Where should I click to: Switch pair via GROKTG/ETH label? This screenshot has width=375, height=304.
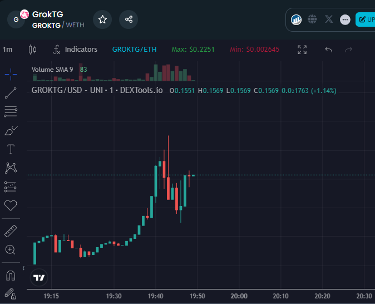pyautogui.click(x=134, y=50)
